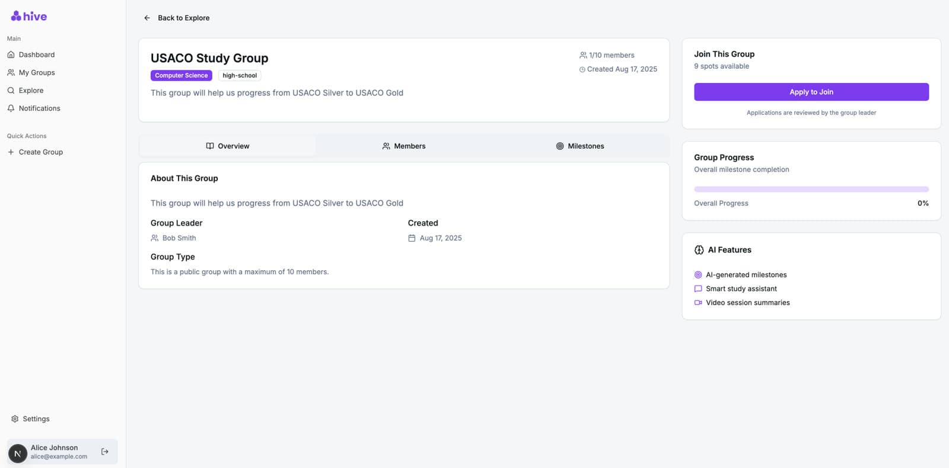Click the person icon beside Bob Smith
This screenshot has height=468, width=949.
155,238
